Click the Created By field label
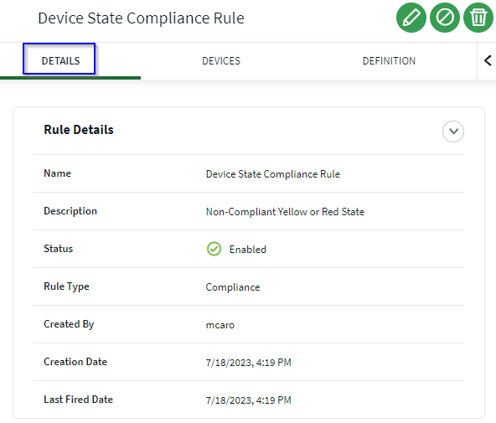The width and height of the screenshot is (496, 423). 69,324
